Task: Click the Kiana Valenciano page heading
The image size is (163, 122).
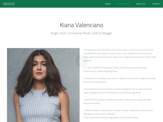Action: click(x=81, y=25)
